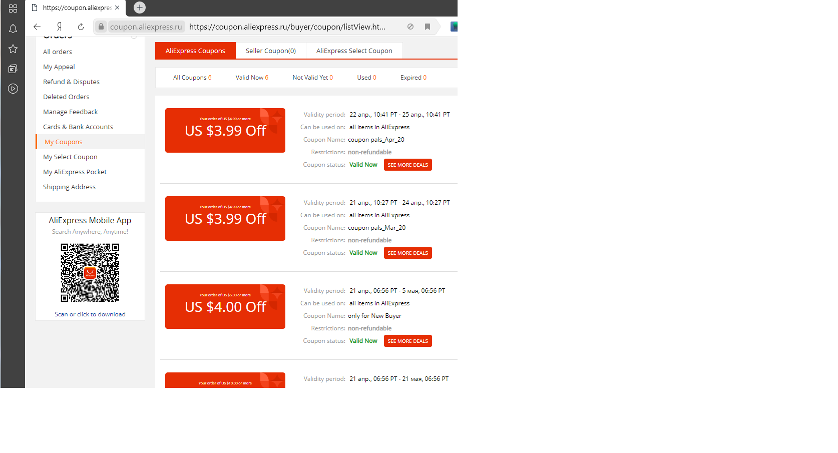Filter coupons by Valid Now
Image resolution: width=838 pixels, height=453 pixels.
(252, 78)
